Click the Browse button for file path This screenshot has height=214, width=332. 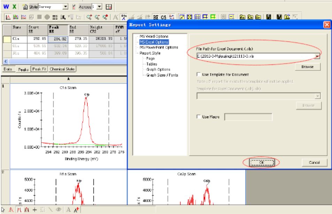point(308,67)
